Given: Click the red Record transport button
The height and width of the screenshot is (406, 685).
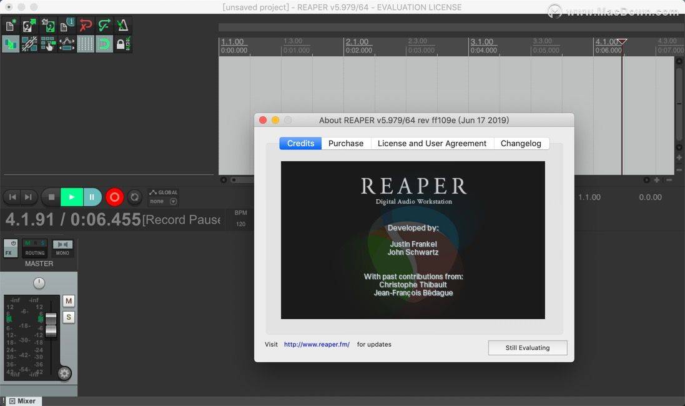Looking at the screenshot, I should pyautogui.click(x=114, y=197).
